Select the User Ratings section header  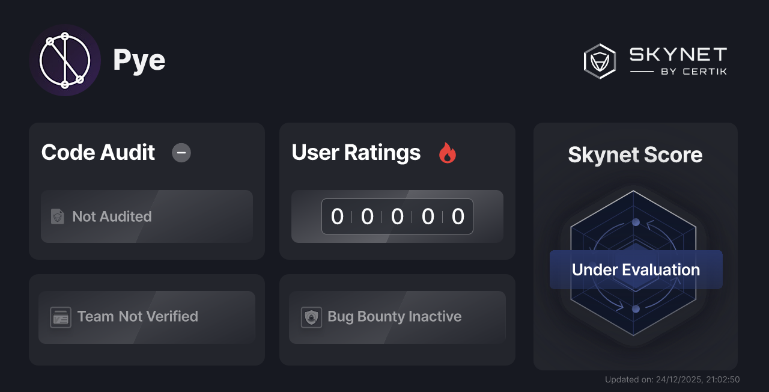click(x=356, y=153)
